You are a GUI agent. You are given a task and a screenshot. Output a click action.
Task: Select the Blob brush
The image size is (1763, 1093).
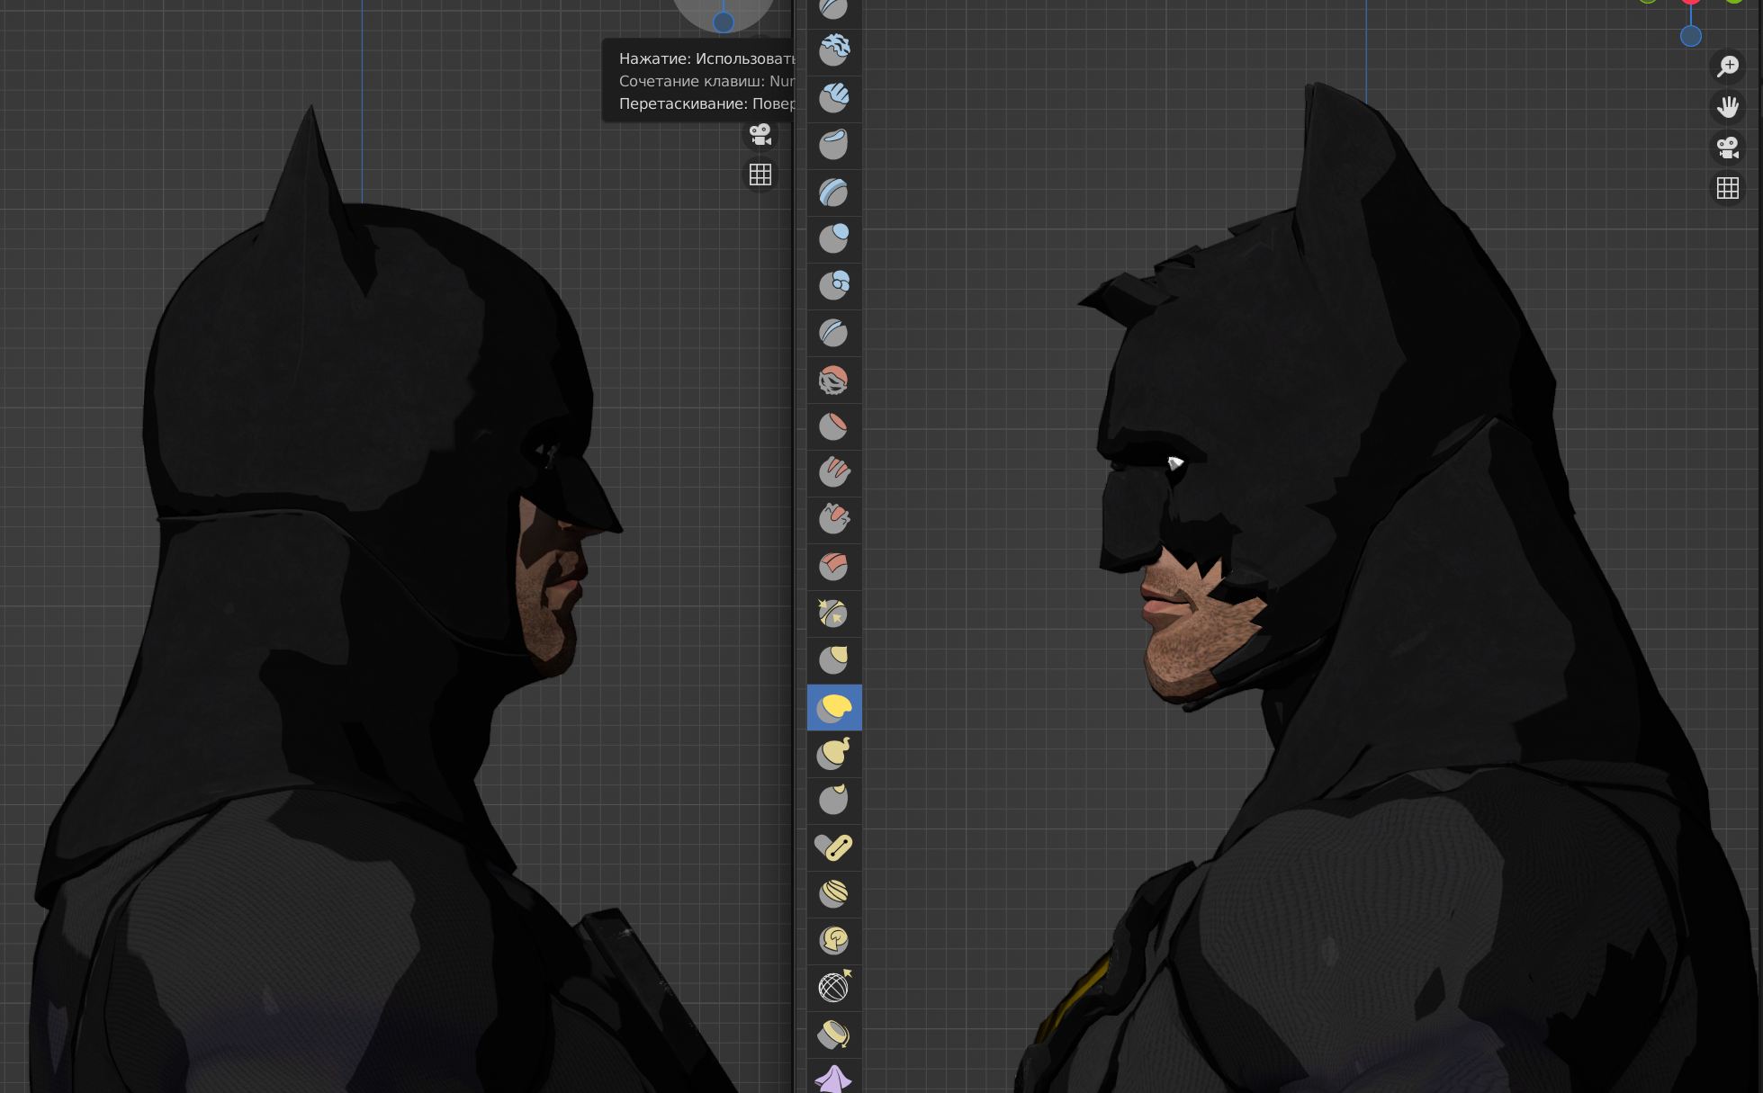click(x=833, y=285)
